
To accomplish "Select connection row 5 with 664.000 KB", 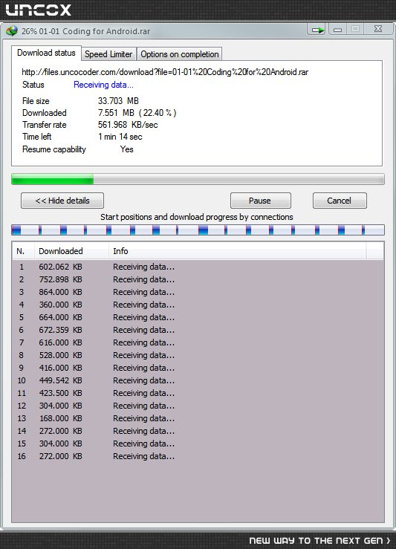I will click(x=198, y=317).
